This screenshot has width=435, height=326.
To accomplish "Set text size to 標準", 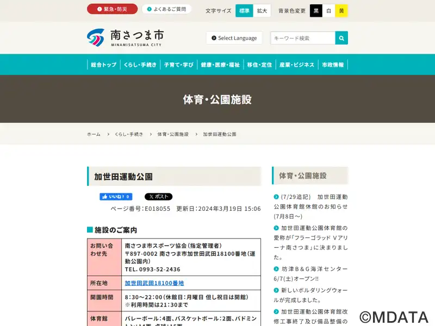I will coord(244,11).
